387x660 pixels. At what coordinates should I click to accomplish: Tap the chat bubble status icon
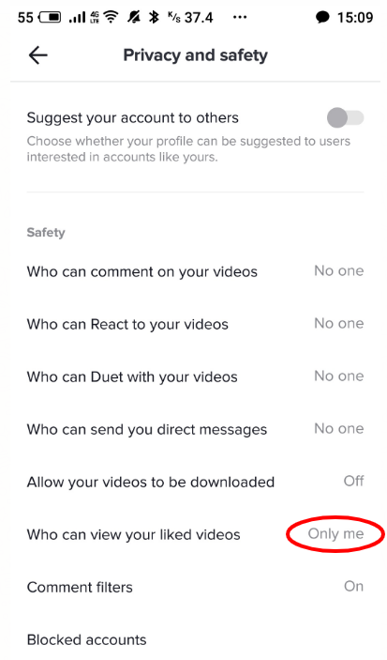322,17
